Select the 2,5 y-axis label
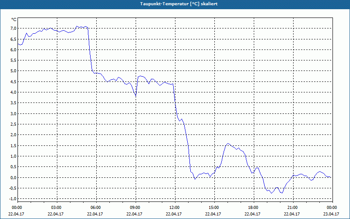Viewport: 350px width, 219px height. click(x=13, y=124)
